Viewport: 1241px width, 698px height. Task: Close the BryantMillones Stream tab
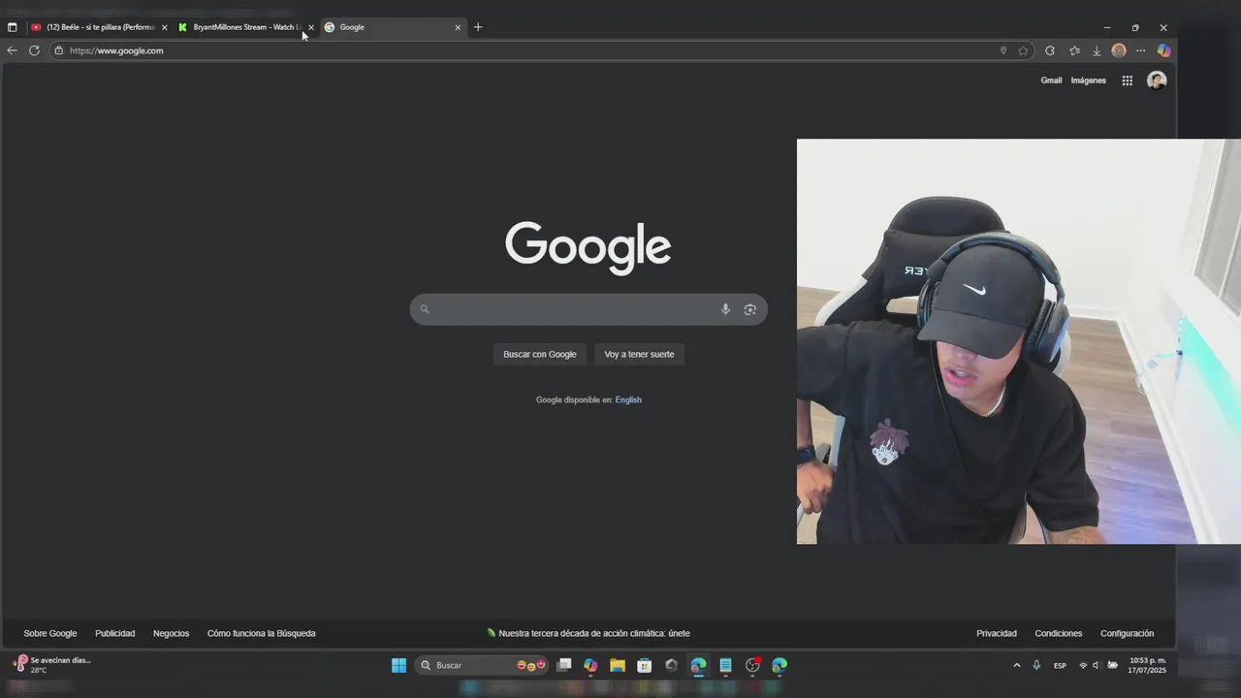(311, 27)
